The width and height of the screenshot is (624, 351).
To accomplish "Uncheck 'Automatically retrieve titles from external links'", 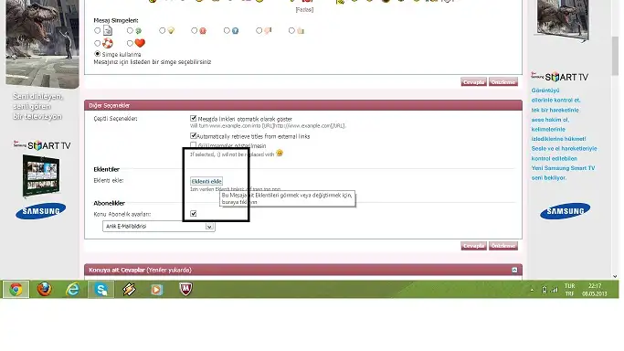I will click(194, 135).
